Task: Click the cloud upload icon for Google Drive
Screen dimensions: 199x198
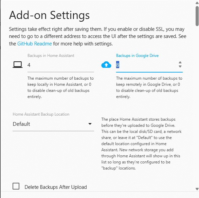Action: click(106, 65)
